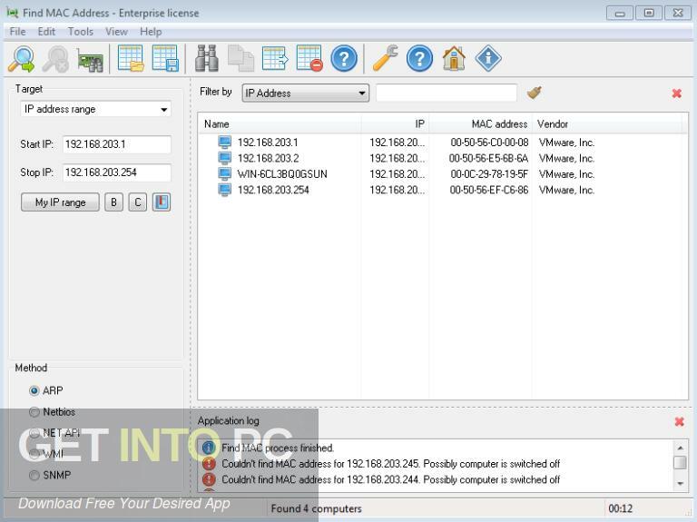
Task: Click error icon for 192.168.203.244 log entry
Action: [209, 479]
